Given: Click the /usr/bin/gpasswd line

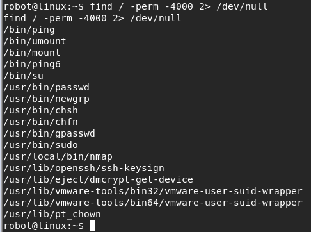Looking at the screenshot, I should pos(49,133).
